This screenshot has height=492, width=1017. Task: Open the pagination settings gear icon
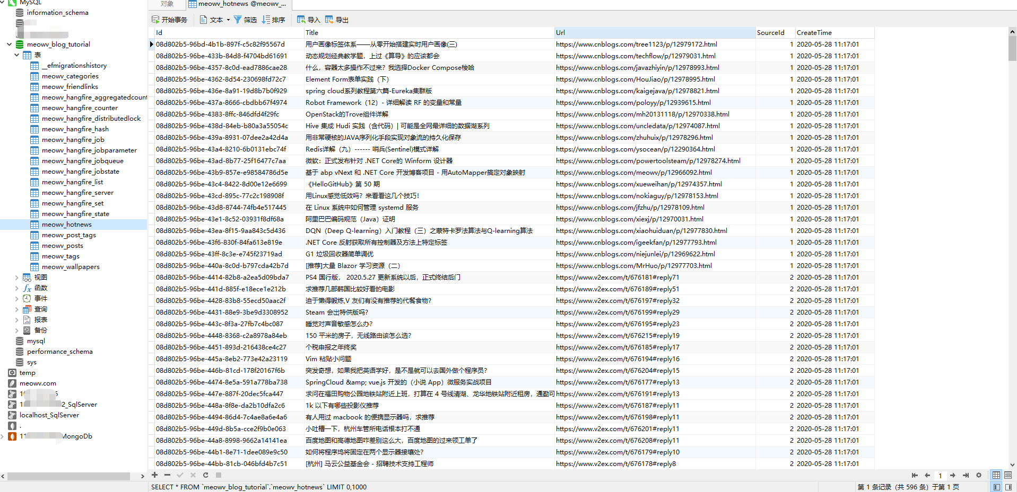tap(979, 475)
